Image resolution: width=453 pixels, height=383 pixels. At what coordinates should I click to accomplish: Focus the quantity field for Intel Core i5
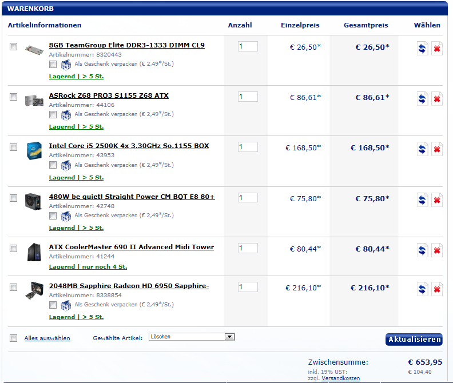[248, 147]
